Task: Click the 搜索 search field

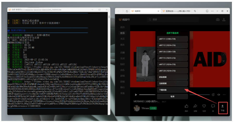Action: click(x=173, y=19)
